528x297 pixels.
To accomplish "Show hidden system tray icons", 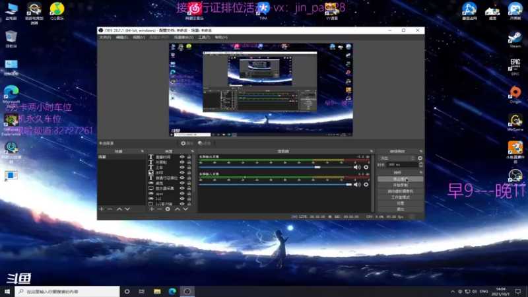I will click(453, 291).
